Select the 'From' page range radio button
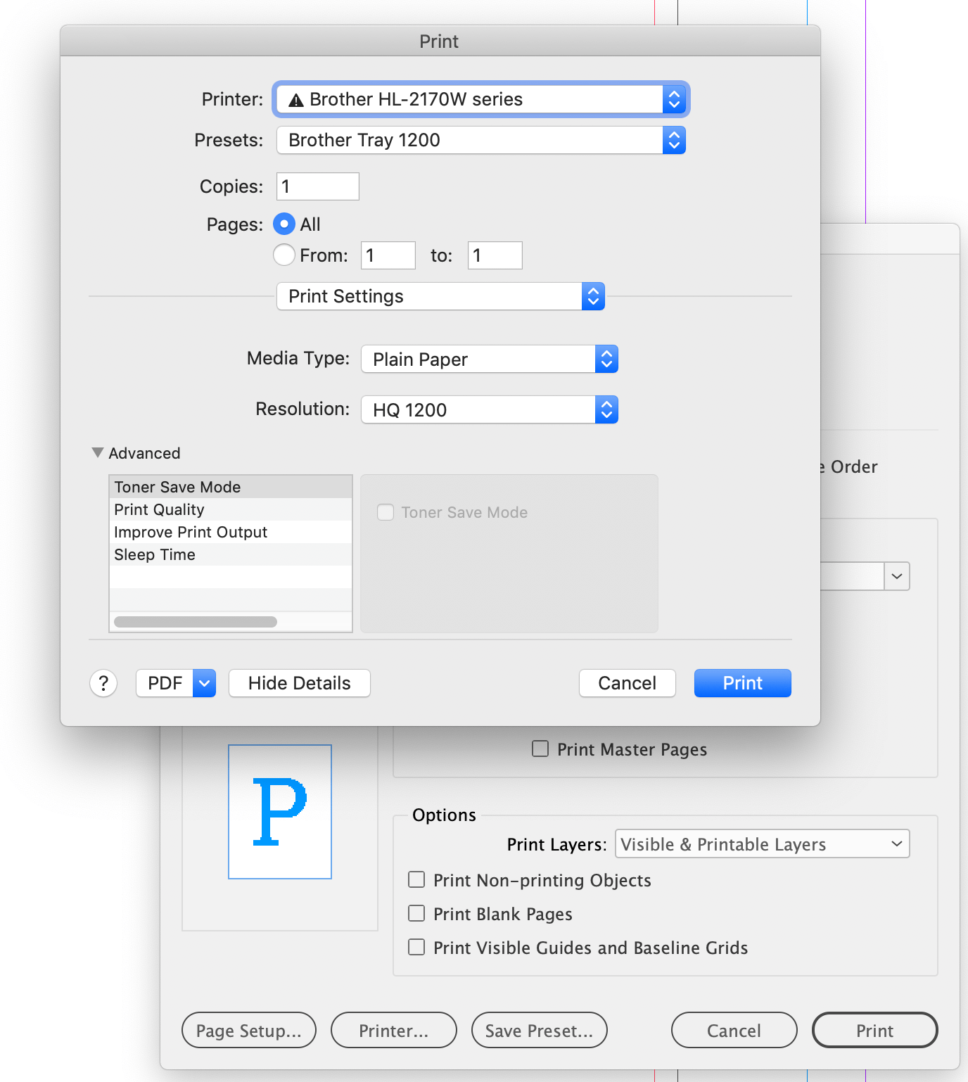 (284, 255)
